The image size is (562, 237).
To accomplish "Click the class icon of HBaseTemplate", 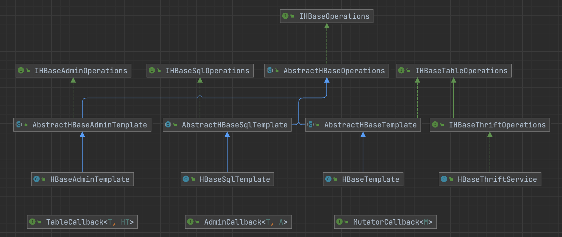I will [x=328, y=179].
